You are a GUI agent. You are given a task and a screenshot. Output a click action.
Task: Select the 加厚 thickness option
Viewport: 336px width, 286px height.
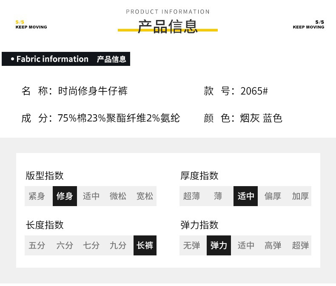pos(300,196)
